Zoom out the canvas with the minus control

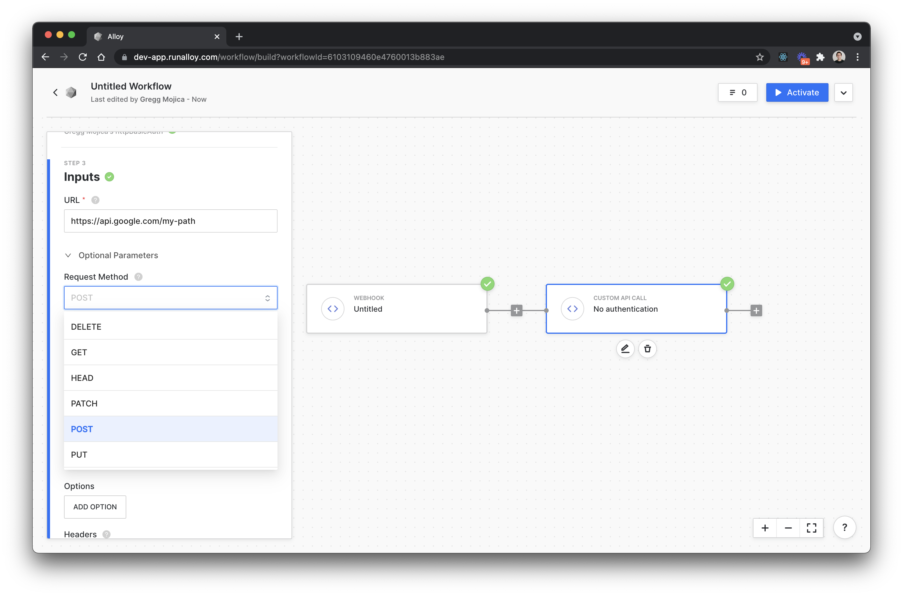tap(788, 528)
